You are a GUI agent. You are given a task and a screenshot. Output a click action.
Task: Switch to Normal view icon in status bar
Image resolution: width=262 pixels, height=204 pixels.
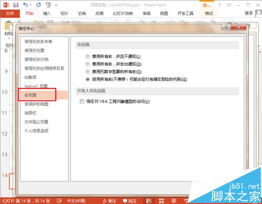149,201
